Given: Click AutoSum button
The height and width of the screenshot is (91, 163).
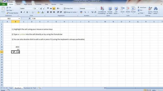Looking at the screenshot, I should click(x=142, y=8).
